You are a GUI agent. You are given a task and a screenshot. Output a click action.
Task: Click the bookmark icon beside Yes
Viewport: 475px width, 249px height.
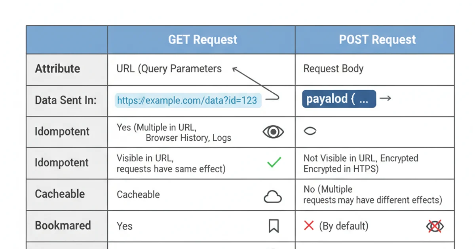pyautogui.click(x=274, y=226)
